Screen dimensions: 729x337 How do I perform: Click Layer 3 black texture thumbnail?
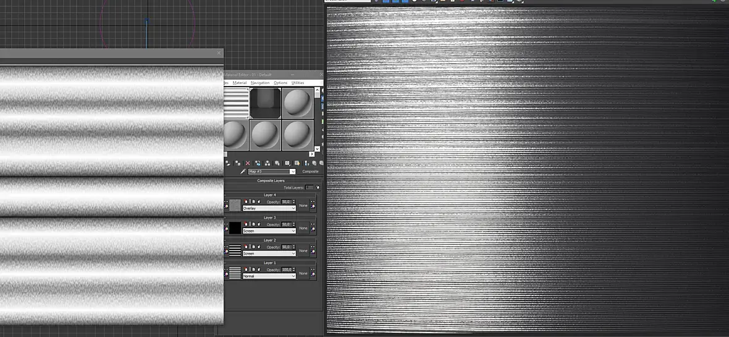tap(235, 228)
